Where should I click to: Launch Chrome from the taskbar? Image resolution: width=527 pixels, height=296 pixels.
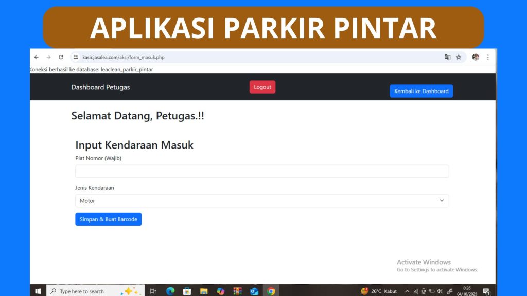pos(271,291)
